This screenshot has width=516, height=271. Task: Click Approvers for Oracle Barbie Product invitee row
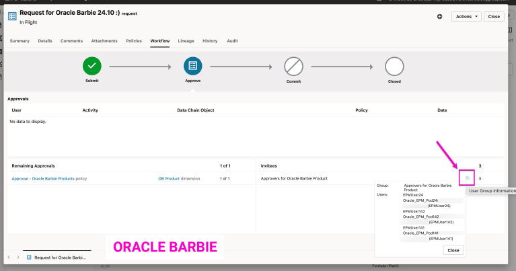pos(380,178)
